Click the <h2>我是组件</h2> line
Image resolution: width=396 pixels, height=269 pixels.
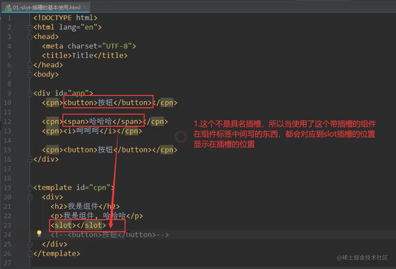pos(85,206)
